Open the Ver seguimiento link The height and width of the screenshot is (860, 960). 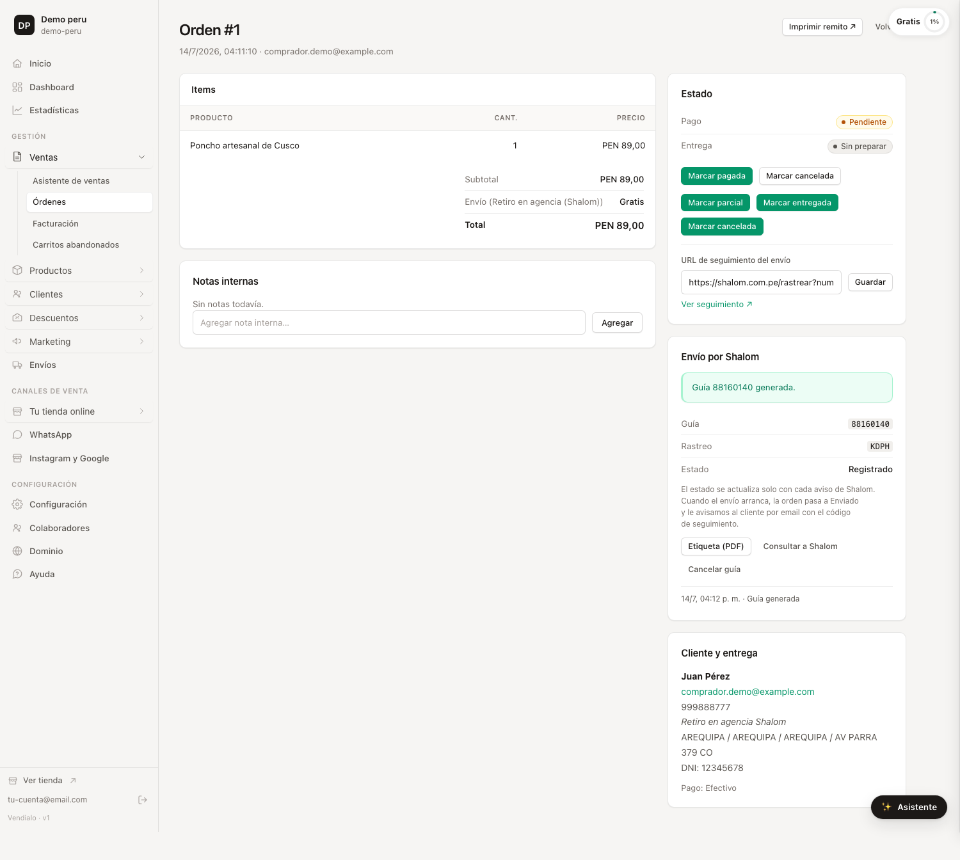[717, 305]
